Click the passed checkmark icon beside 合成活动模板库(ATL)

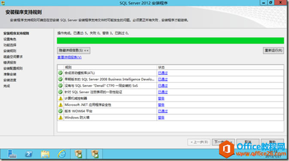pos(61,73)
